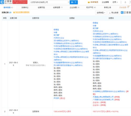
Task: Open 苏州 股权投资基金中心 link in 变更前
Action: pyautogui.click(x=68, y=65)
